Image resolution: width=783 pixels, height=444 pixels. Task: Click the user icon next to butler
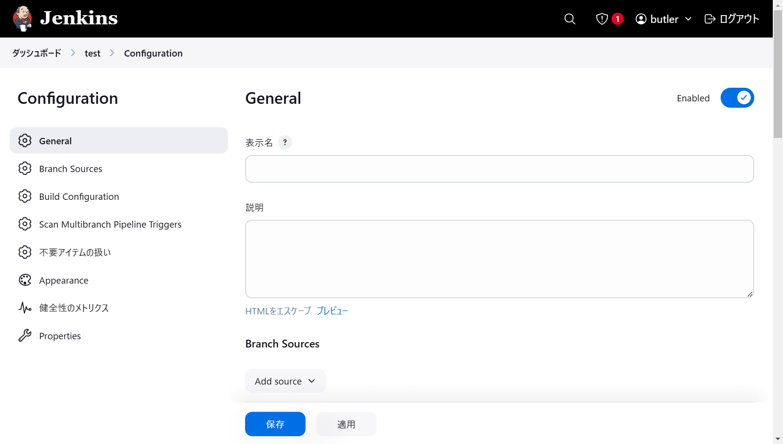pos(641,19)
